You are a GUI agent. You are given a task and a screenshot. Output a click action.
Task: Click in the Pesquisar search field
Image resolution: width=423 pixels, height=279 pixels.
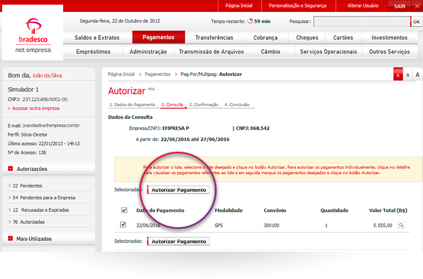click(x=361, y=22)
